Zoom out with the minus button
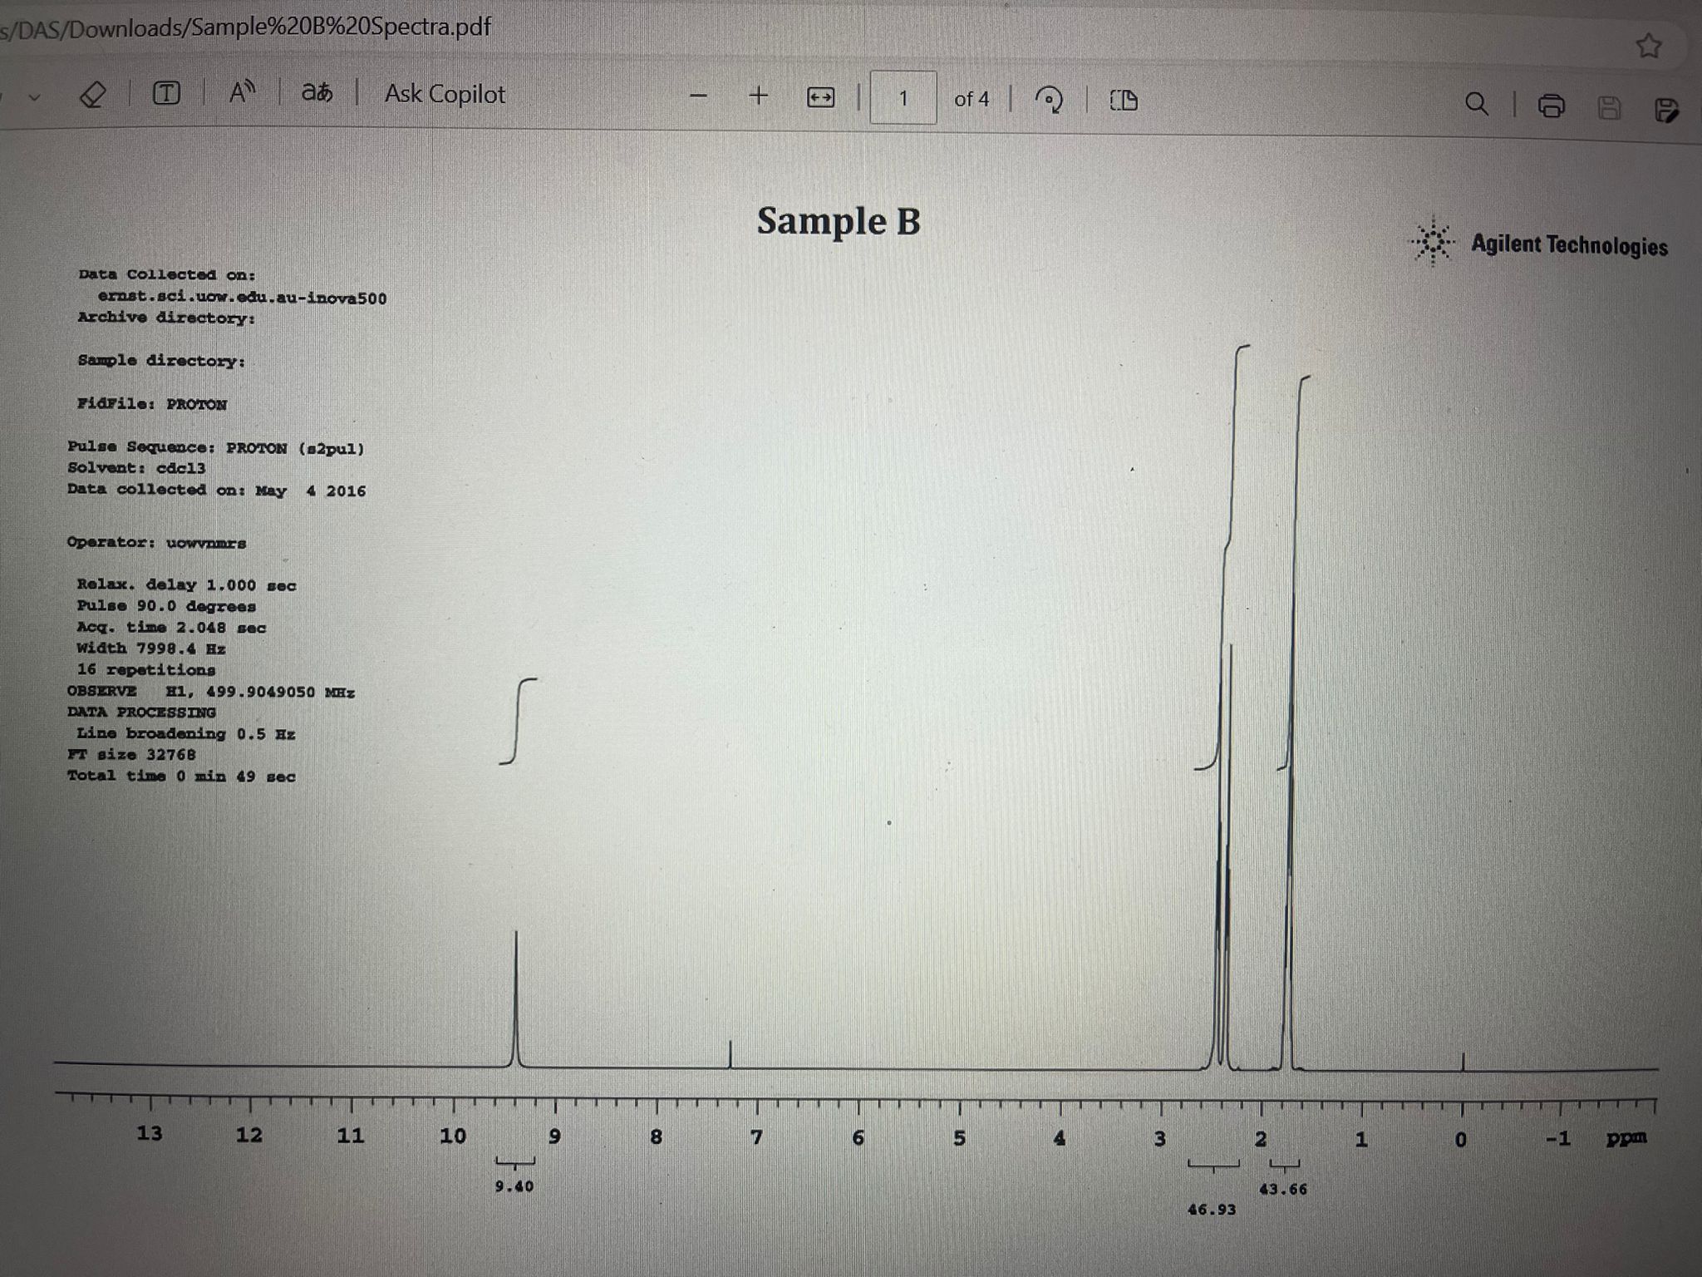The width and height of the screenshot is (1702, 1277). click(x=699, y=96)
